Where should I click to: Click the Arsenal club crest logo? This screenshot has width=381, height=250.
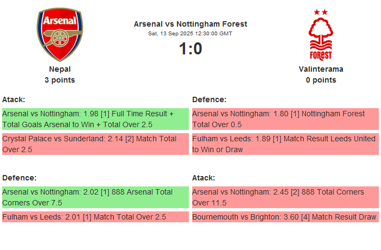60,35
